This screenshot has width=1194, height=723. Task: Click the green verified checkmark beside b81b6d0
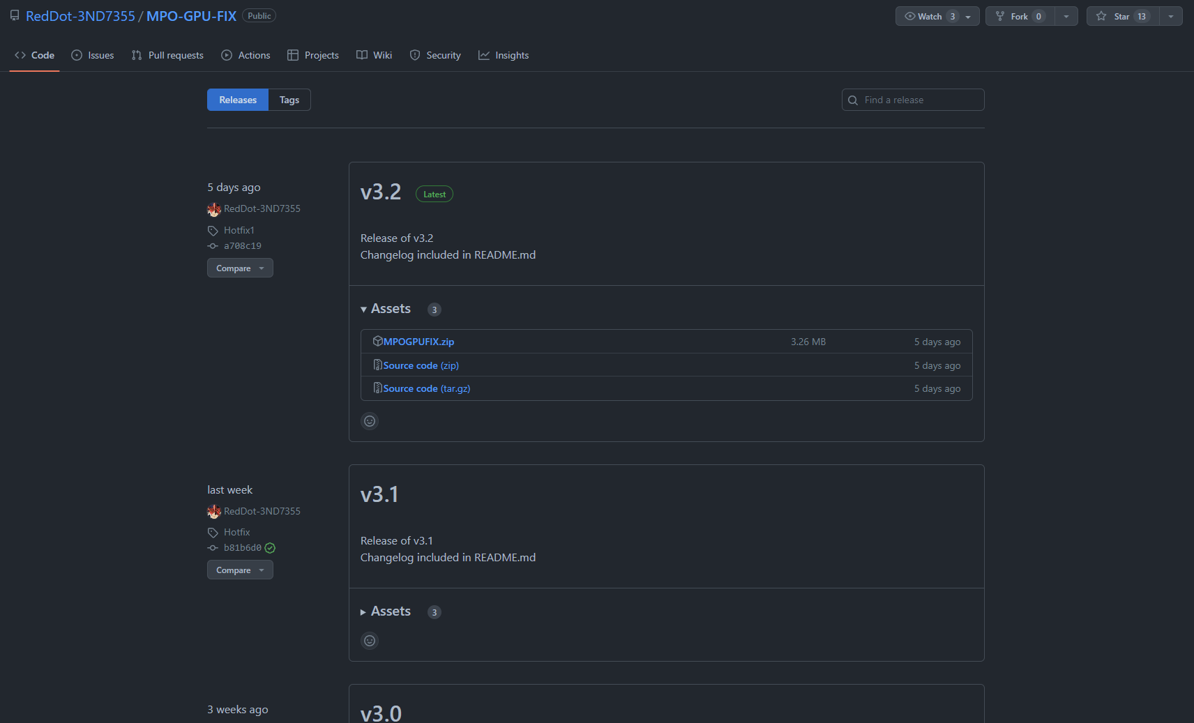[270, 548]
